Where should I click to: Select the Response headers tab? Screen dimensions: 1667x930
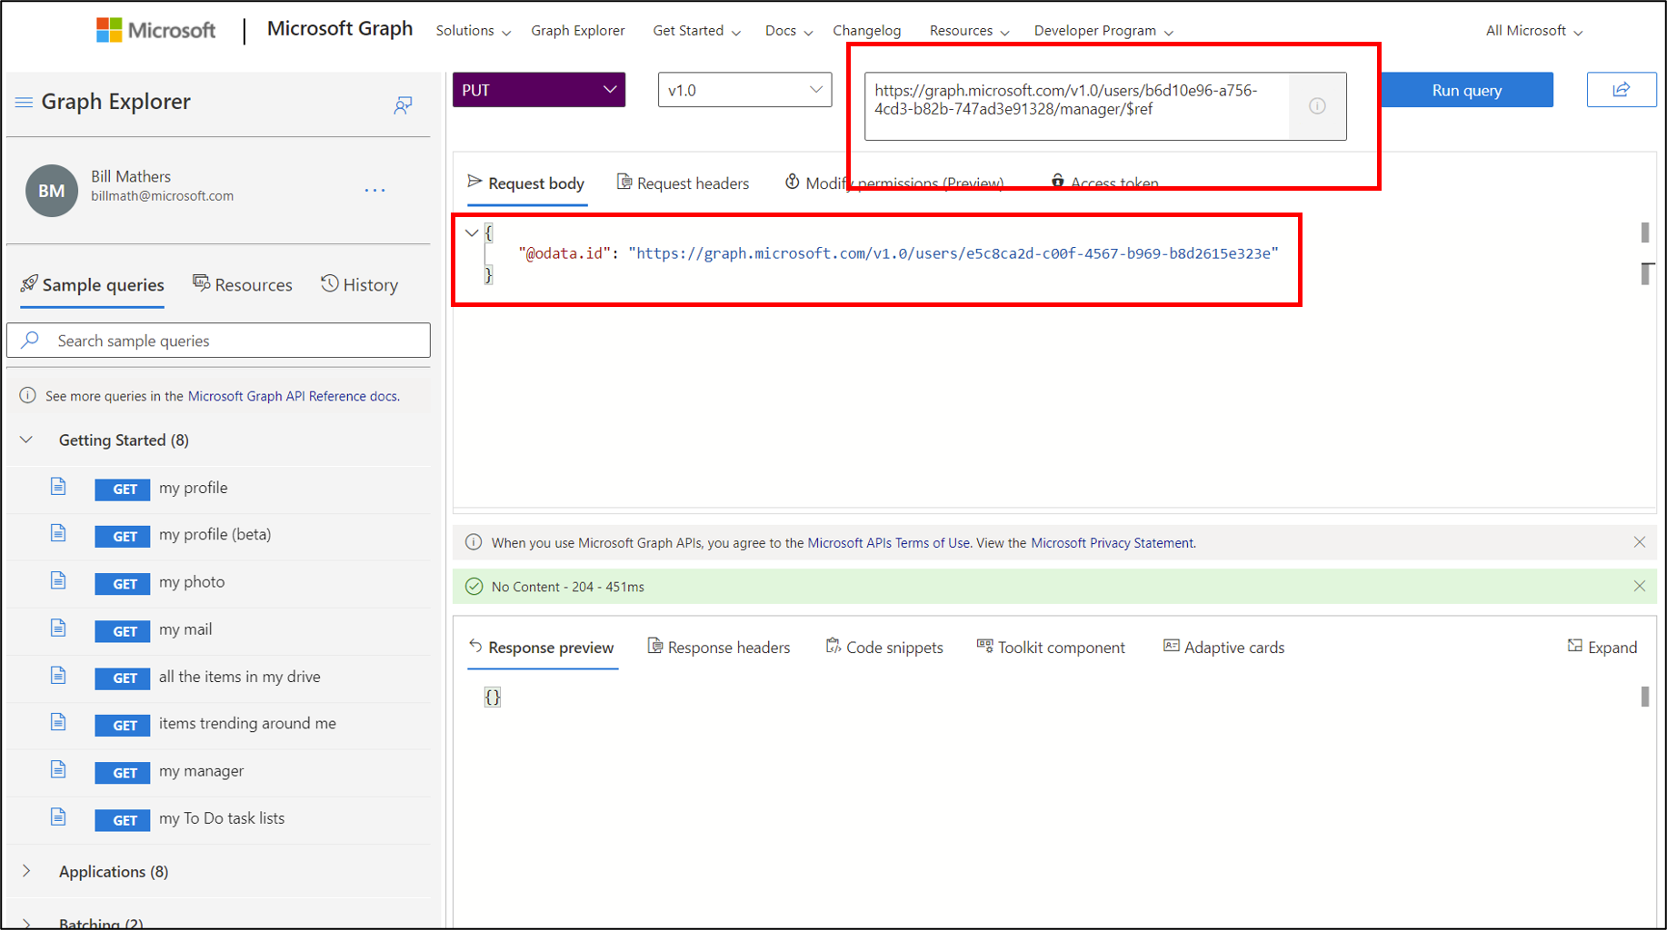coord(719,648)
